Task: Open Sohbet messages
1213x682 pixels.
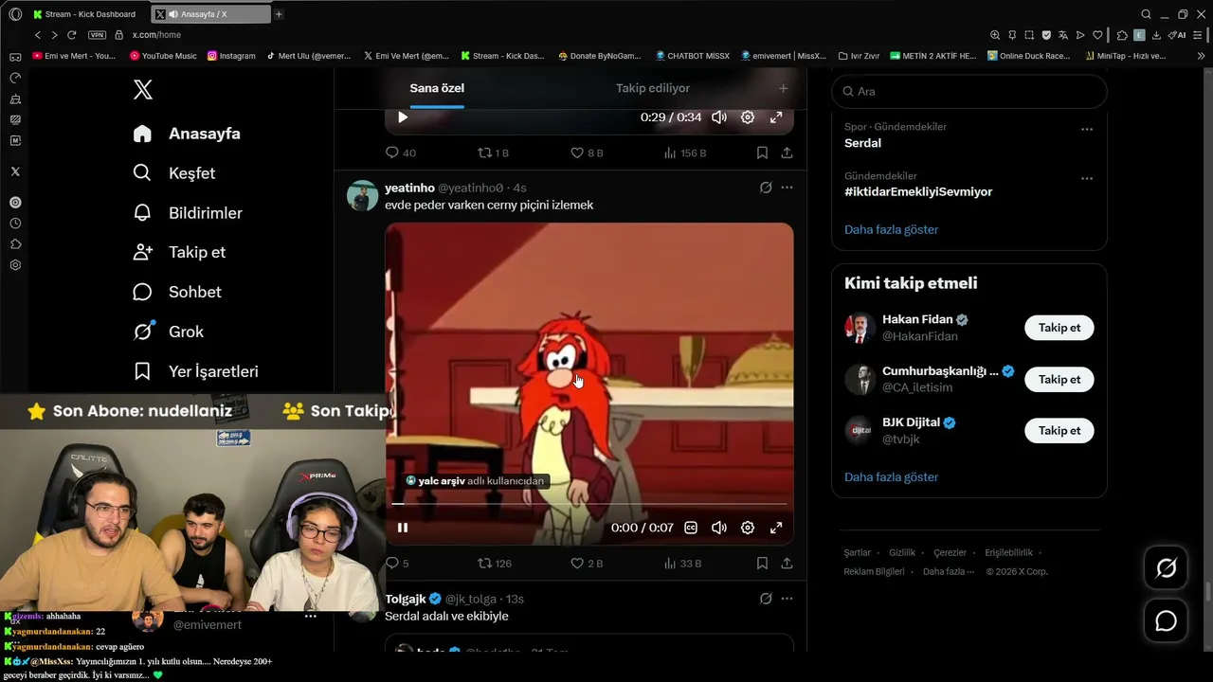Action: point(177,292)
